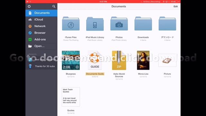Image resolution: width=206 pixels, height=116 pixels.
Task: Open the Documents Guide file icon
Action: 95,60
